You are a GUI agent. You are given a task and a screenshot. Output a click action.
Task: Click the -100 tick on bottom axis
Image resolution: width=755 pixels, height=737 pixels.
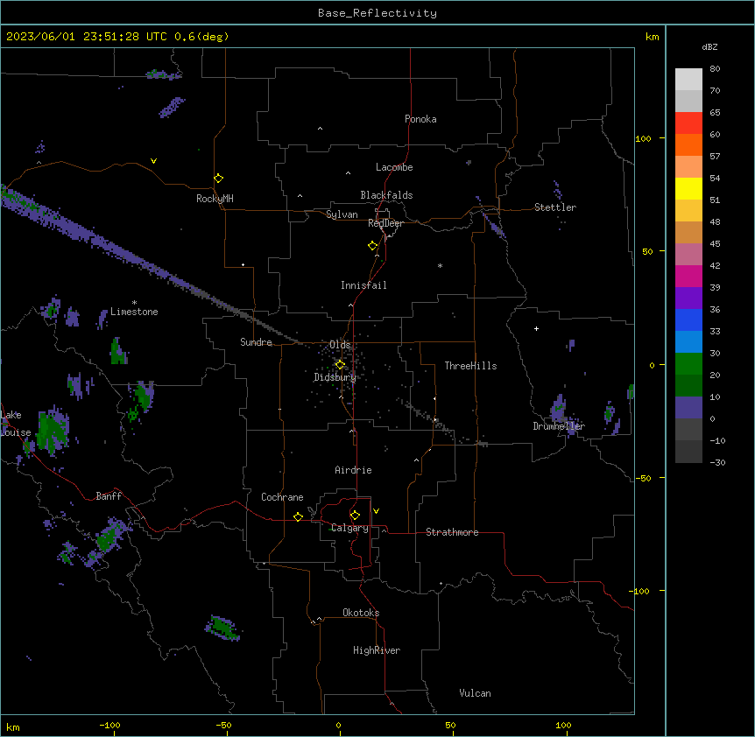109,725
